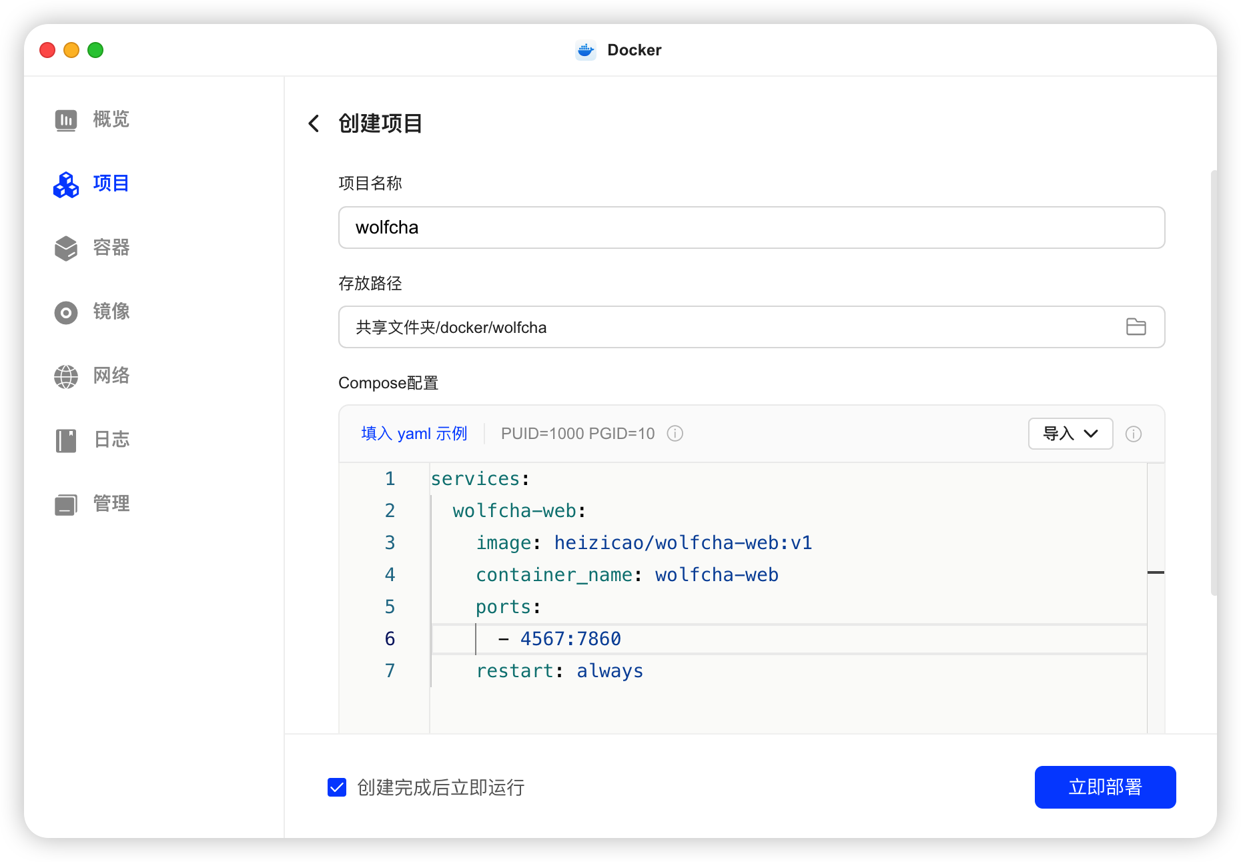1241x862 pixels.
Task: Click line 6 port mapping in editor
Action: tap(570, 639)
